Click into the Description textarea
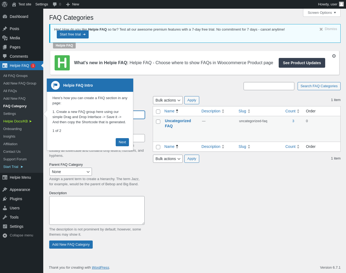The height and width of the screenshot is (273, 346). coord(97,210)
